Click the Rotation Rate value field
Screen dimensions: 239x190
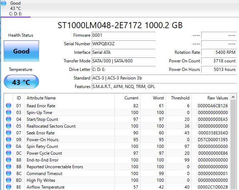pyautogui.click(x=219, y=52)
